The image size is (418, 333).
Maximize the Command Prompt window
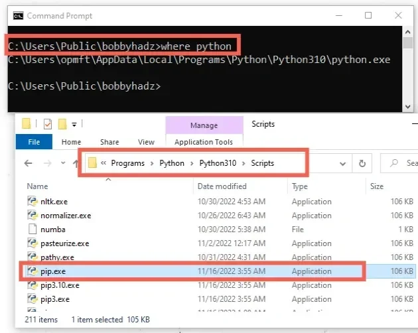click(368, 15)
